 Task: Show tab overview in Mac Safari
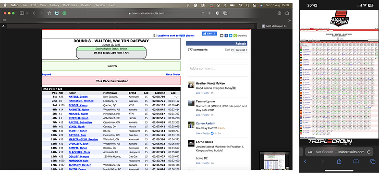[x=225, y=13]
